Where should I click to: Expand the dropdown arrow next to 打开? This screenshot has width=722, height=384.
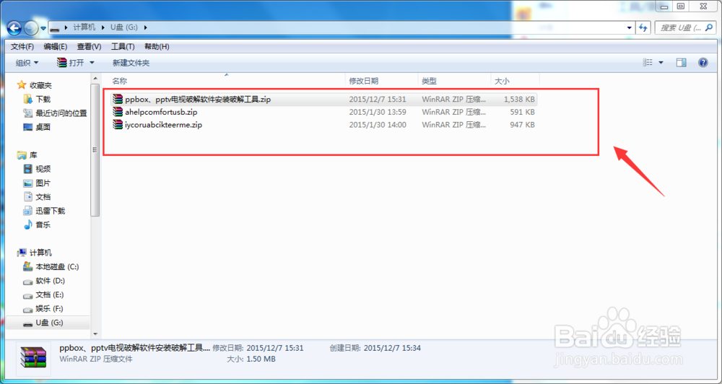(92, 63)
